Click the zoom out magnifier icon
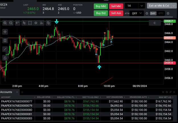 [11, 23]
